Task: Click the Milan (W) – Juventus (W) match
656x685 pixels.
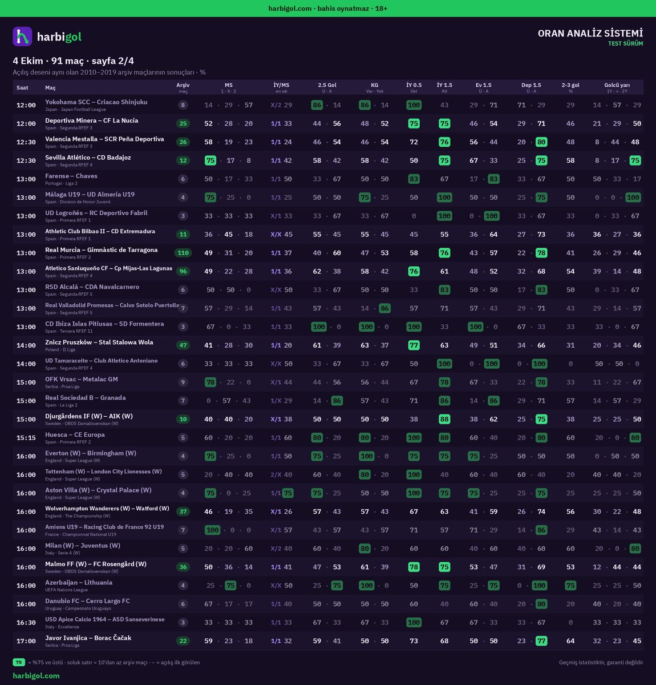Action: [83, 545]
